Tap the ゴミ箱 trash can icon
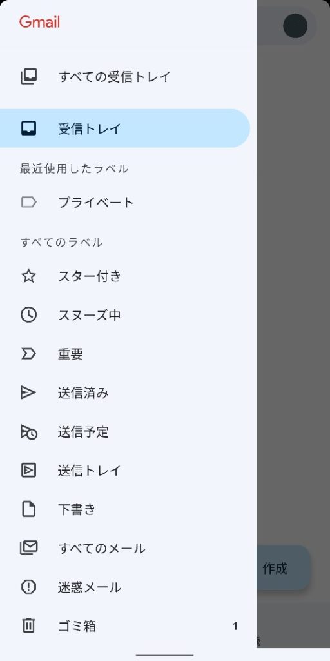Image resolution: width=330 pixels, height=661 pixels. coord(28,625)
